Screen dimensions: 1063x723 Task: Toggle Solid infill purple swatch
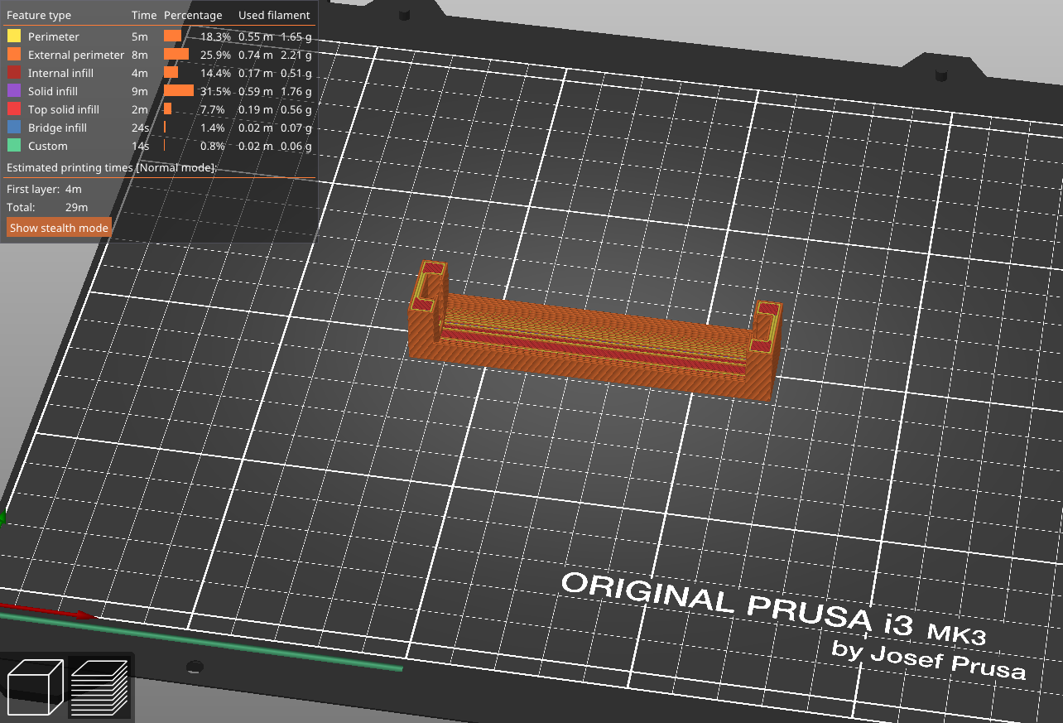(14, 91)
